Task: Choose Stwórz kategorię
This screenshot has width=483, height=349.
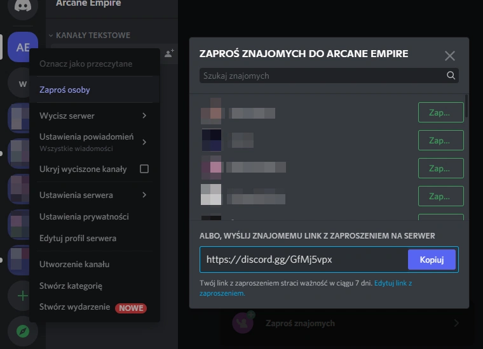Action: (x=95, y=286)
